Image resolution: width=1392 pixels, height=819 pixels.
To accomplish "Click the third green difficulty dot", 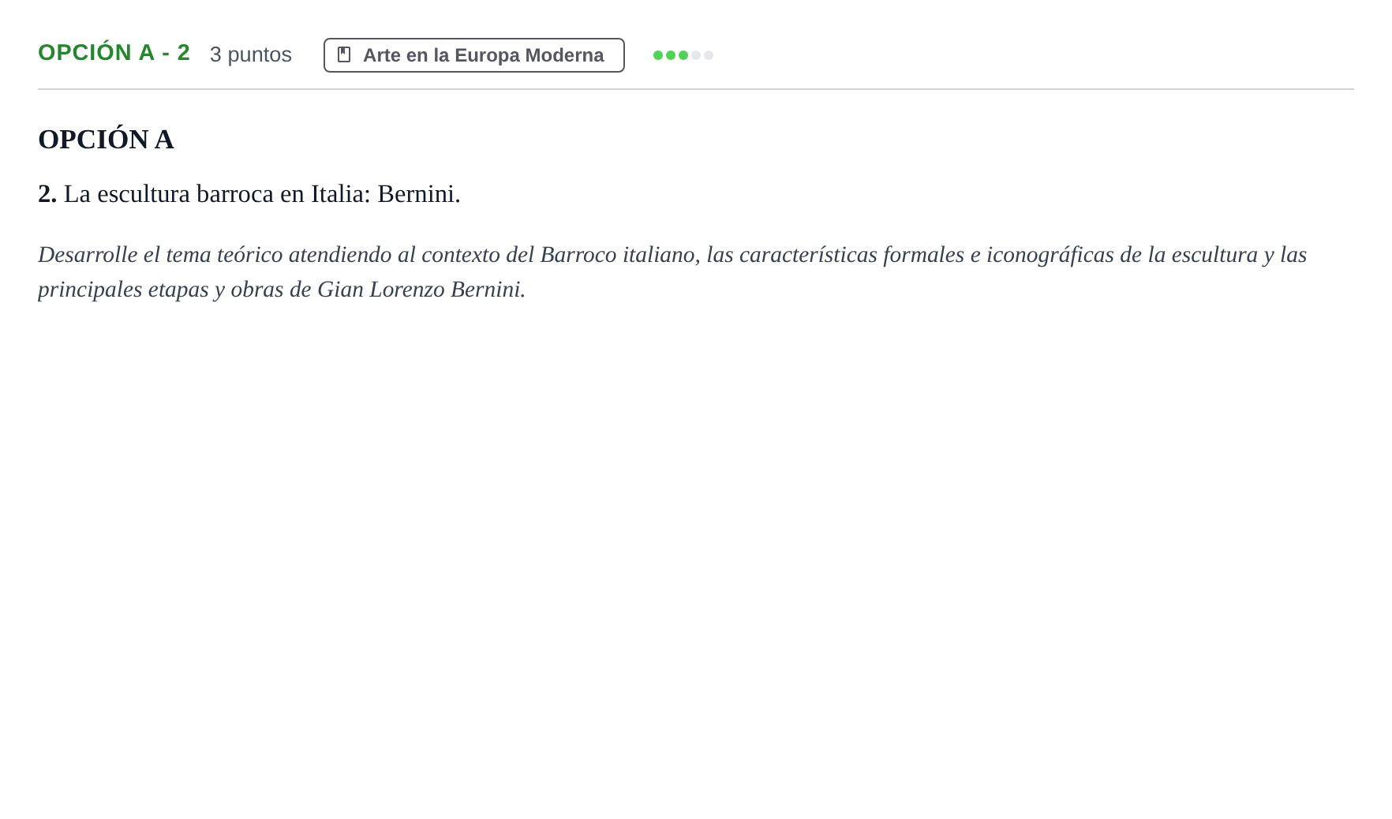I will click(x=683, y=55).
